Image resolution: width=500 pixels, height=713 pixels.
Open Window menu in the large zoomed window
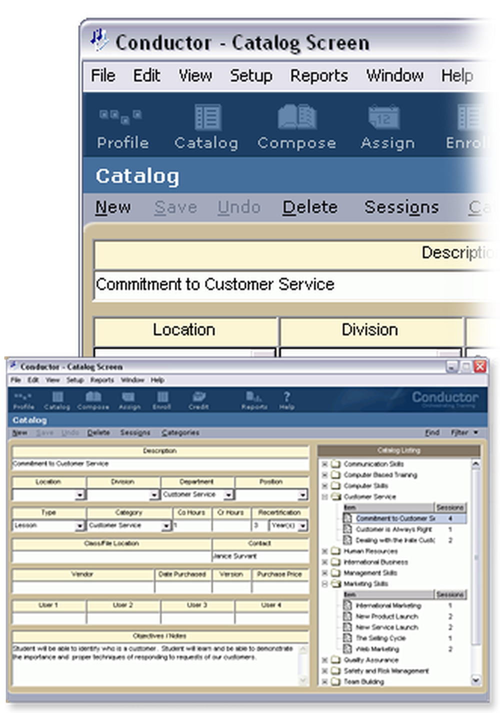[395, 76]
